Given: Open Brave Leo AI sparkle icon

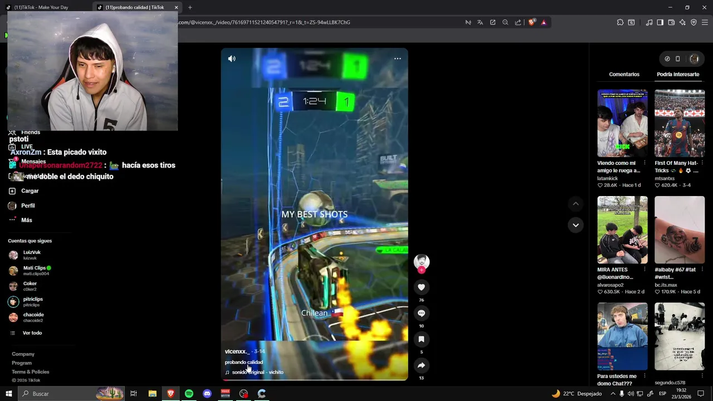Looking at the screenshot, I should 682,22.
